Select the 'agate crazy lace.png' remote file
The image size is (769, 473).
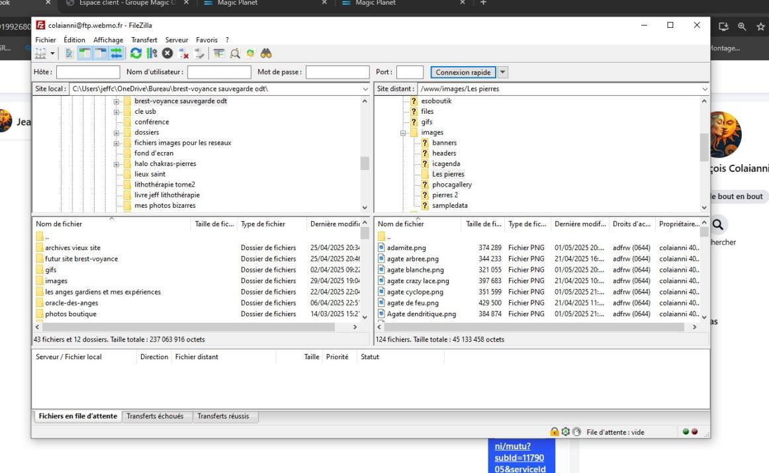pos(418,281)
